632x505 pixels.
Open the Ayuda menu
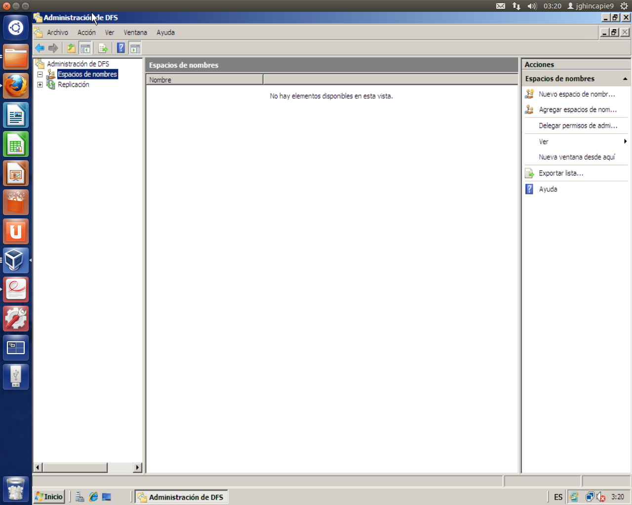coord(165,33)
